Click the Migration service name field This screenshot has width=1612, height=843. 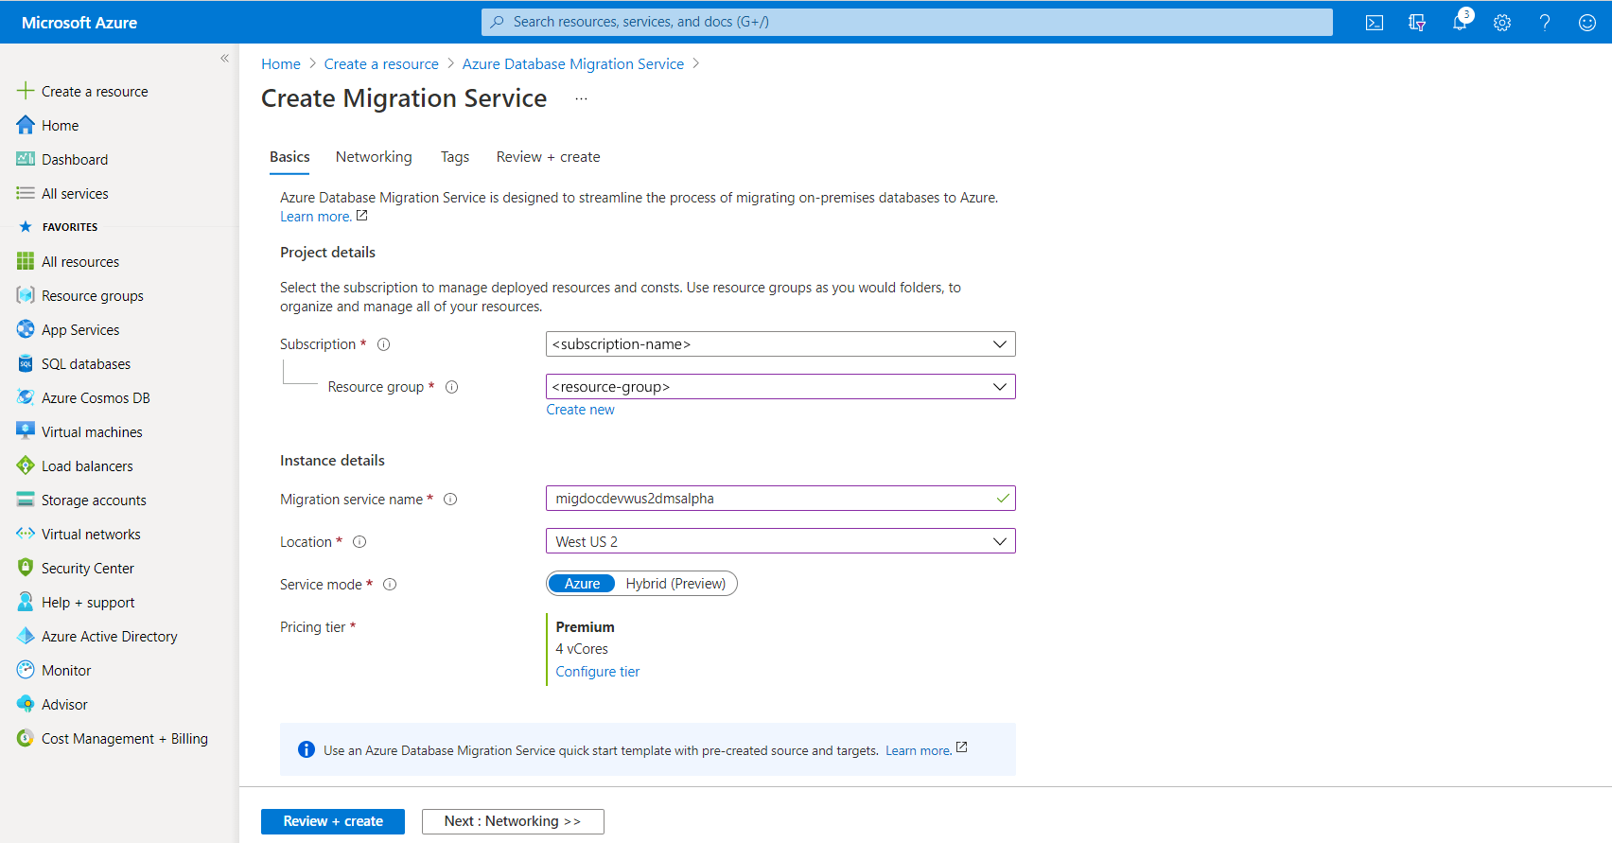pos(780,499)
